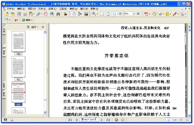Open the 选项 options dropdown in Pages panel
Screen dimensions: 194x125
tap(35, 27)
